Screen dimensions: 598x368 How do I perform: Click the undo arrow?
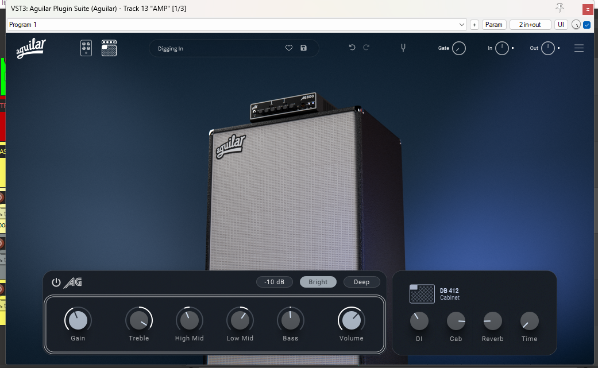pyautogui.click(x=352, y=47)
